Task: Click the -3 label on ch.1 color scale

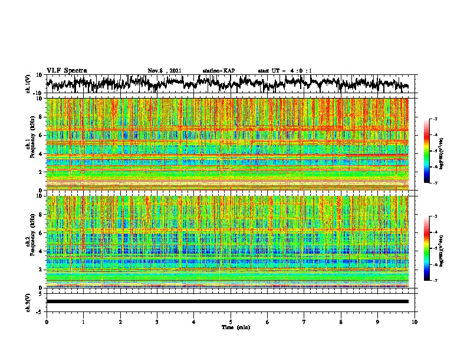Action: tap(435, 119)
